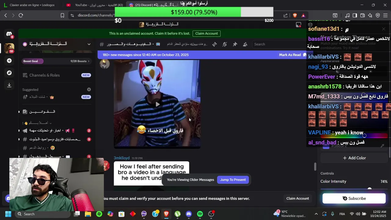Open Brave Wallet icon

pos(363,15)
